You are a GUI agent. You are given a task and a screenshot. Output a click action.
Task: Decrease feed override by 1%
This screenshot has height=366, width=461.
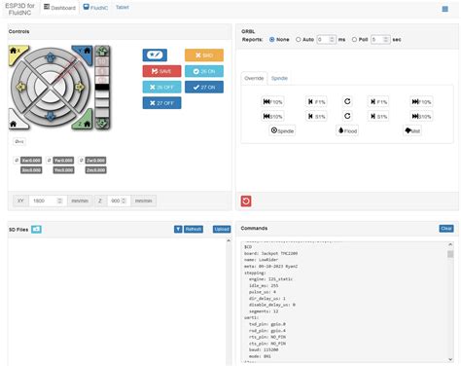316,102
